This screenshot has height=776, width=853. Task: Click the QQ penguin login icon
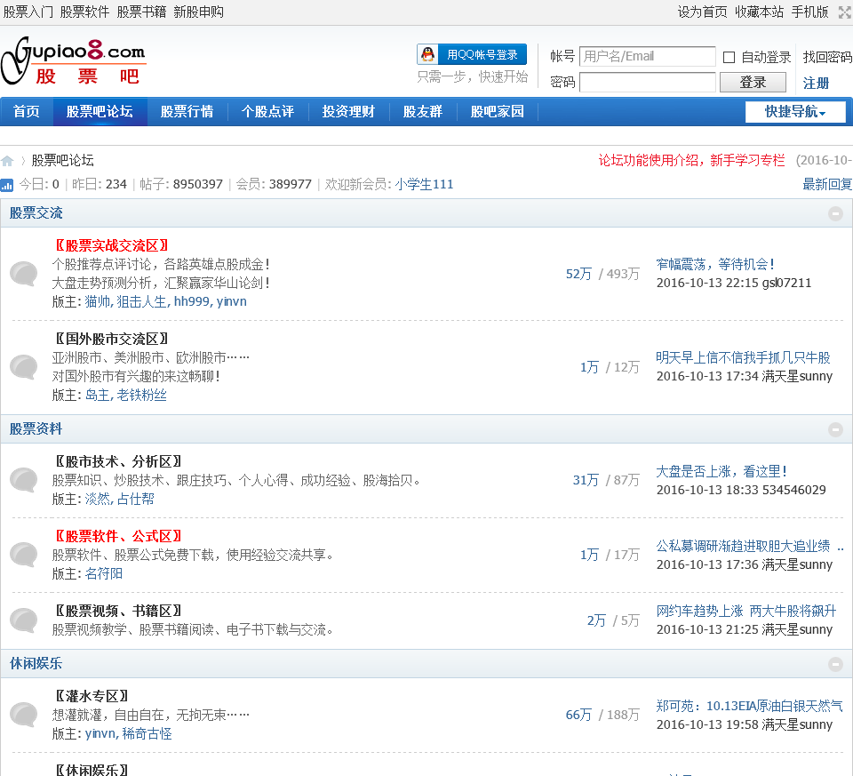428,54
